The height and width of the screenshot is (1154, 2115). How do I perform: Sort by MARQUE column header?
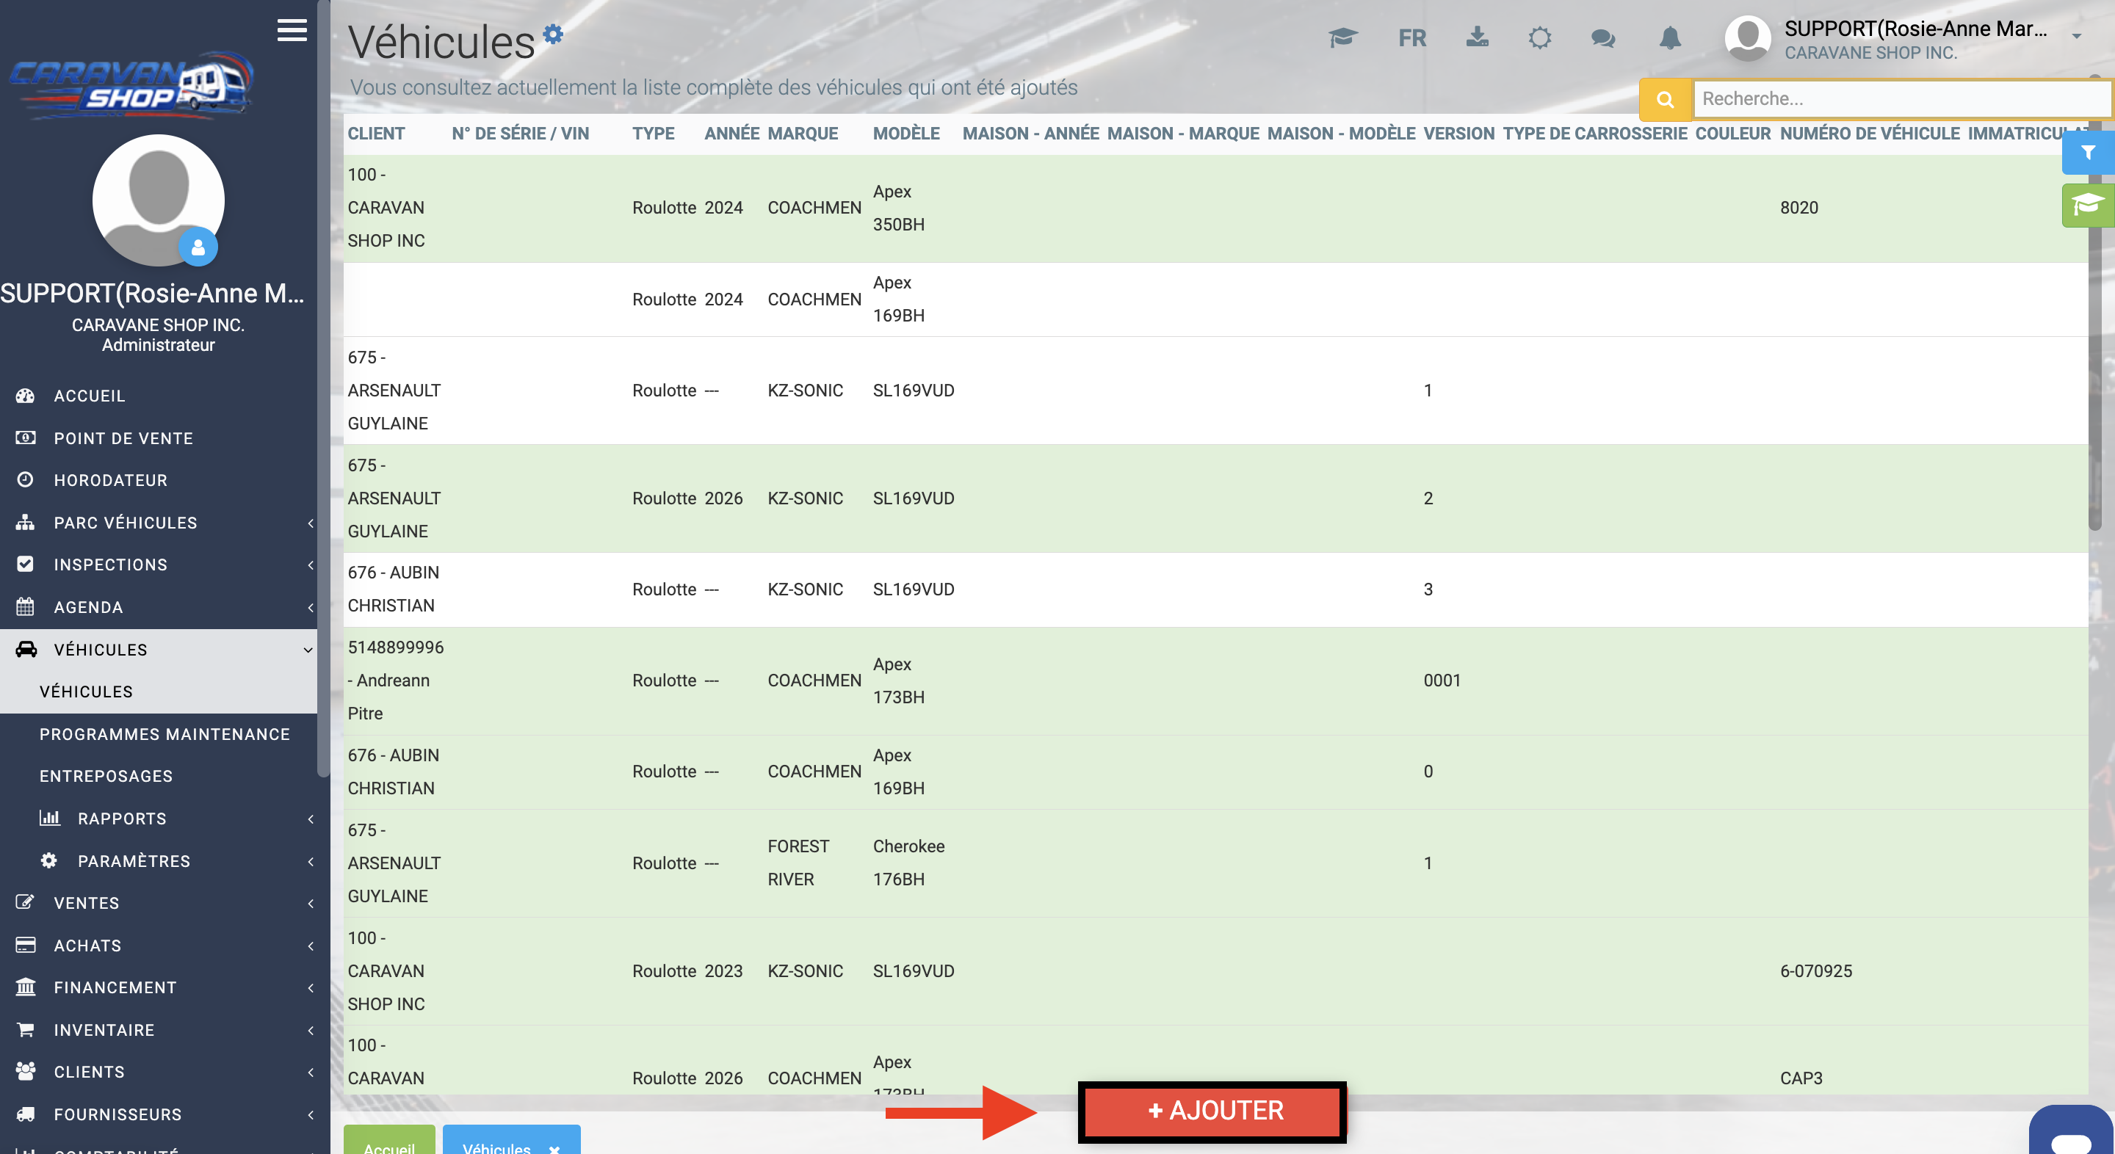click(x=803, y=134)
